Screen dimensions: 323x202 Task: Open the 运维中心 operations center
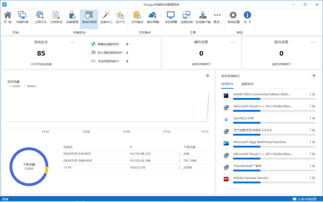pyautogui.click(x=106, y=18)
